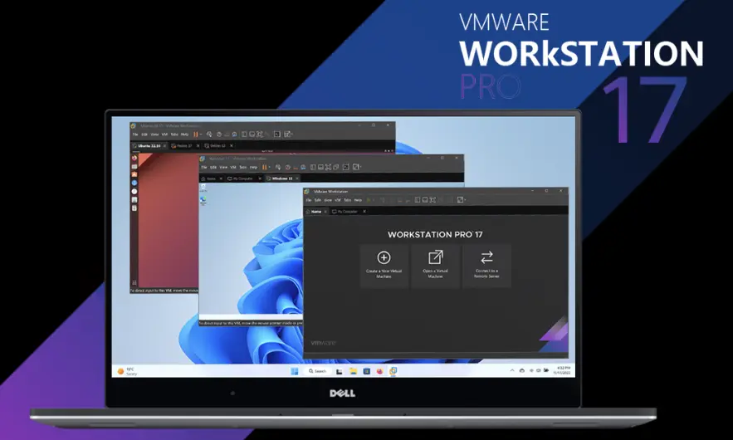Image resolution: width=733 pixels, height=440 pixels.
Task: Click the Firefox icon in Ubuntu dock
Action: pos(134,156)
